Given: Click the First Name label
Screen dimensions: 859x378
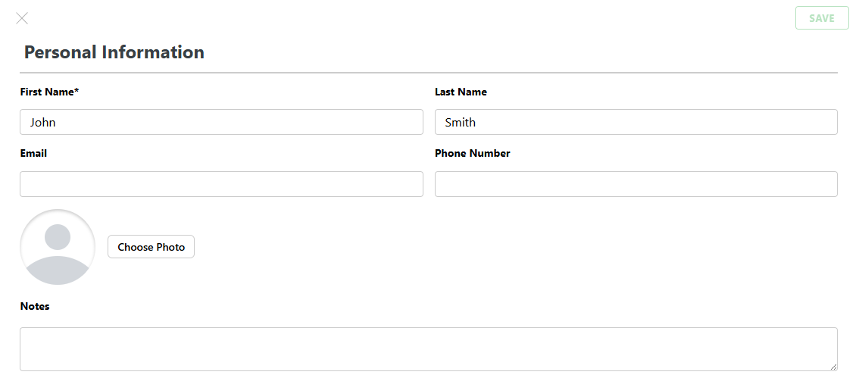Looking at the screenshot, I should (46, 92).
